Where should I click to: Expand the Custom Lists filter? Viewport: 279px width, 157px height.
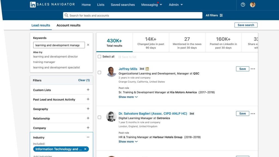tap(88, 90)
